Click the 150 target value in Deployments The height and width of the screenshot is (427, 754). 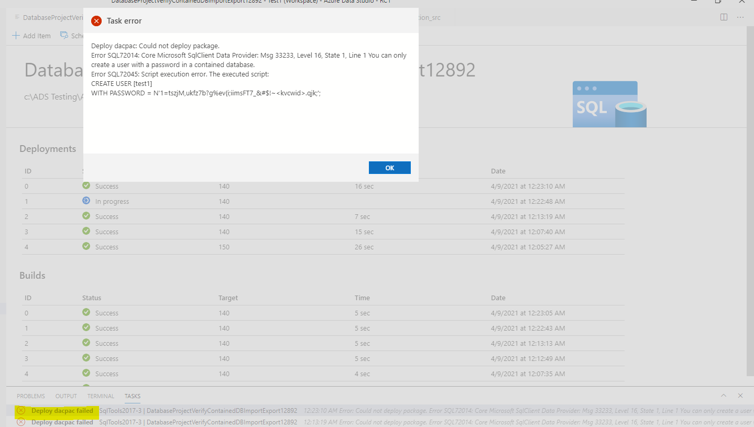224,247
